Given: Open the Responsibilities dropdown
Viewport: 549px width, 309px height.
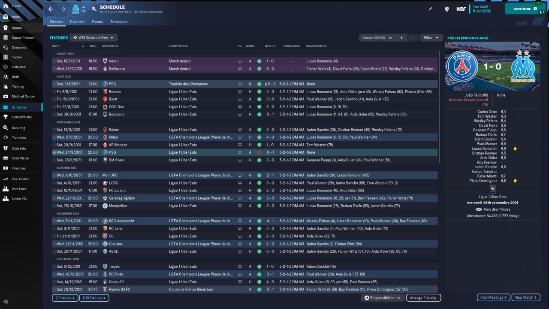Looking at the screenshot, I should point(383,298).
